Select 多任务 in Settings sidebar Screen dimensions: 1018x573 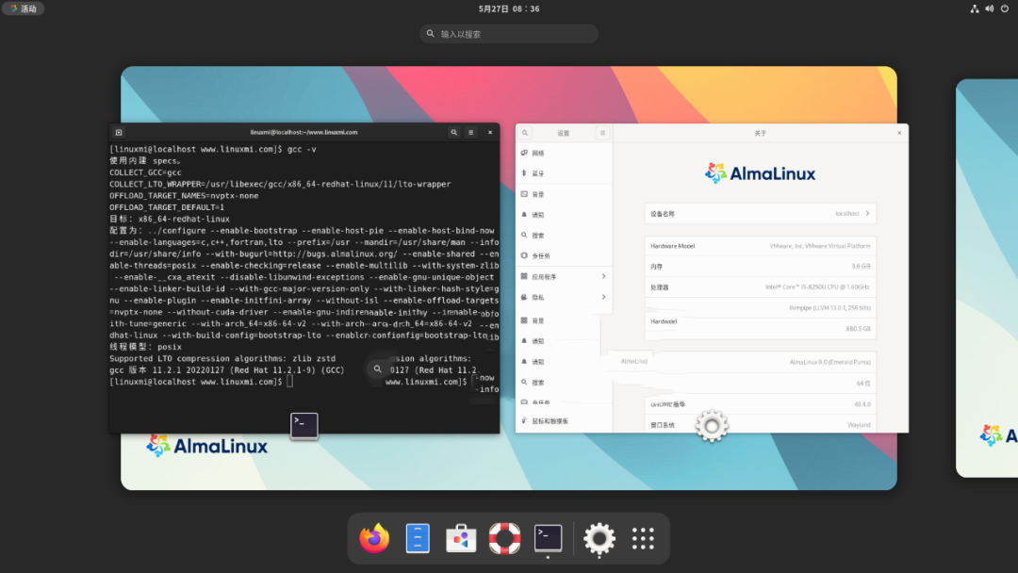[x=565, y=256]
